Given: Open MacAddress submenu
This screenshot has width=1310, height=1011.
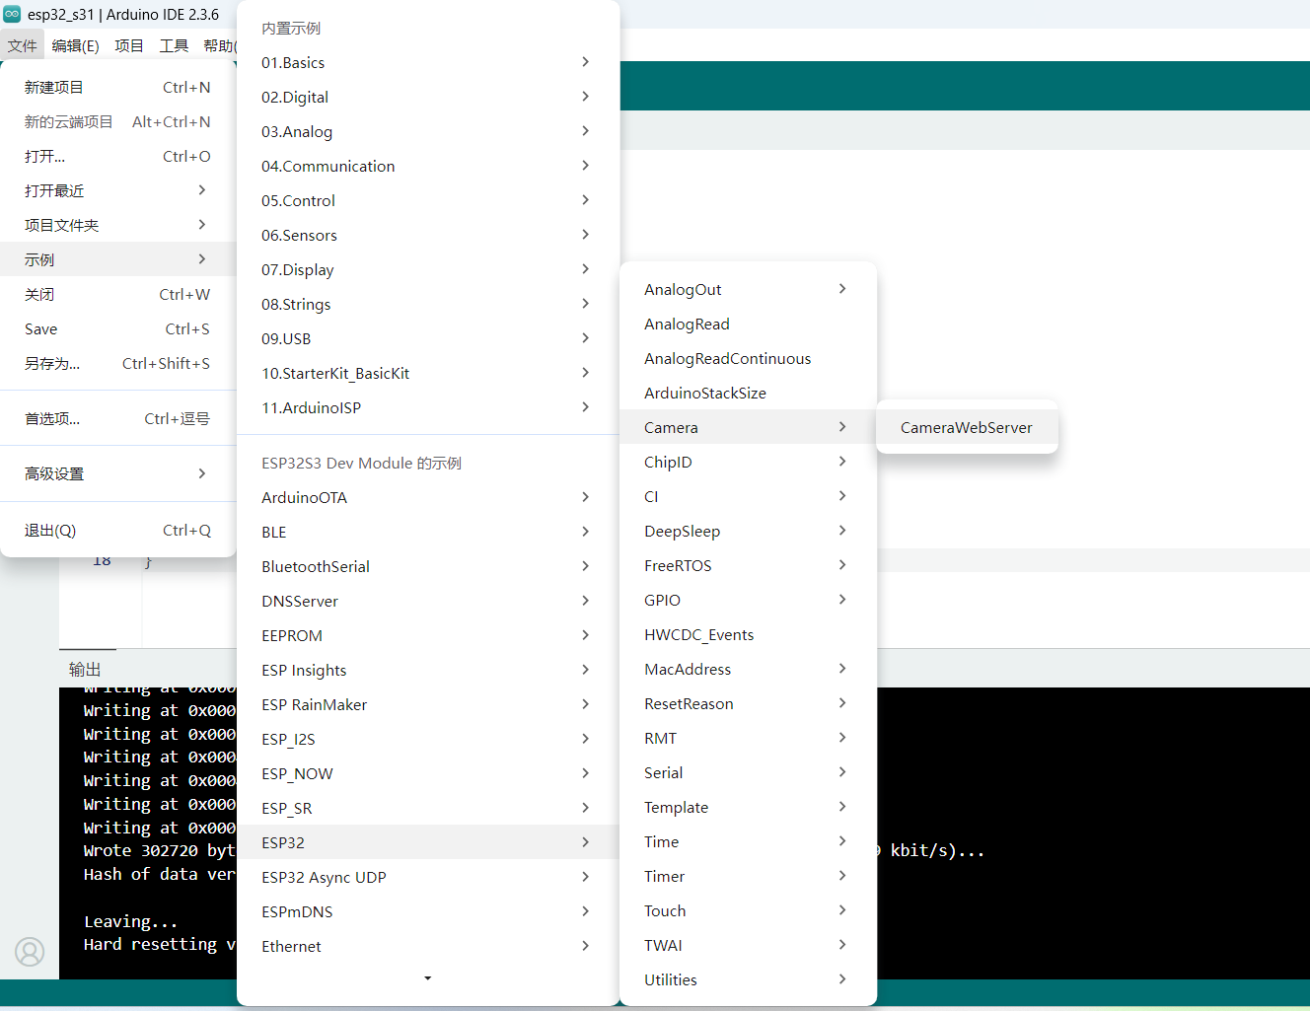Looking at the screenshot, I should tap(748, 669).
